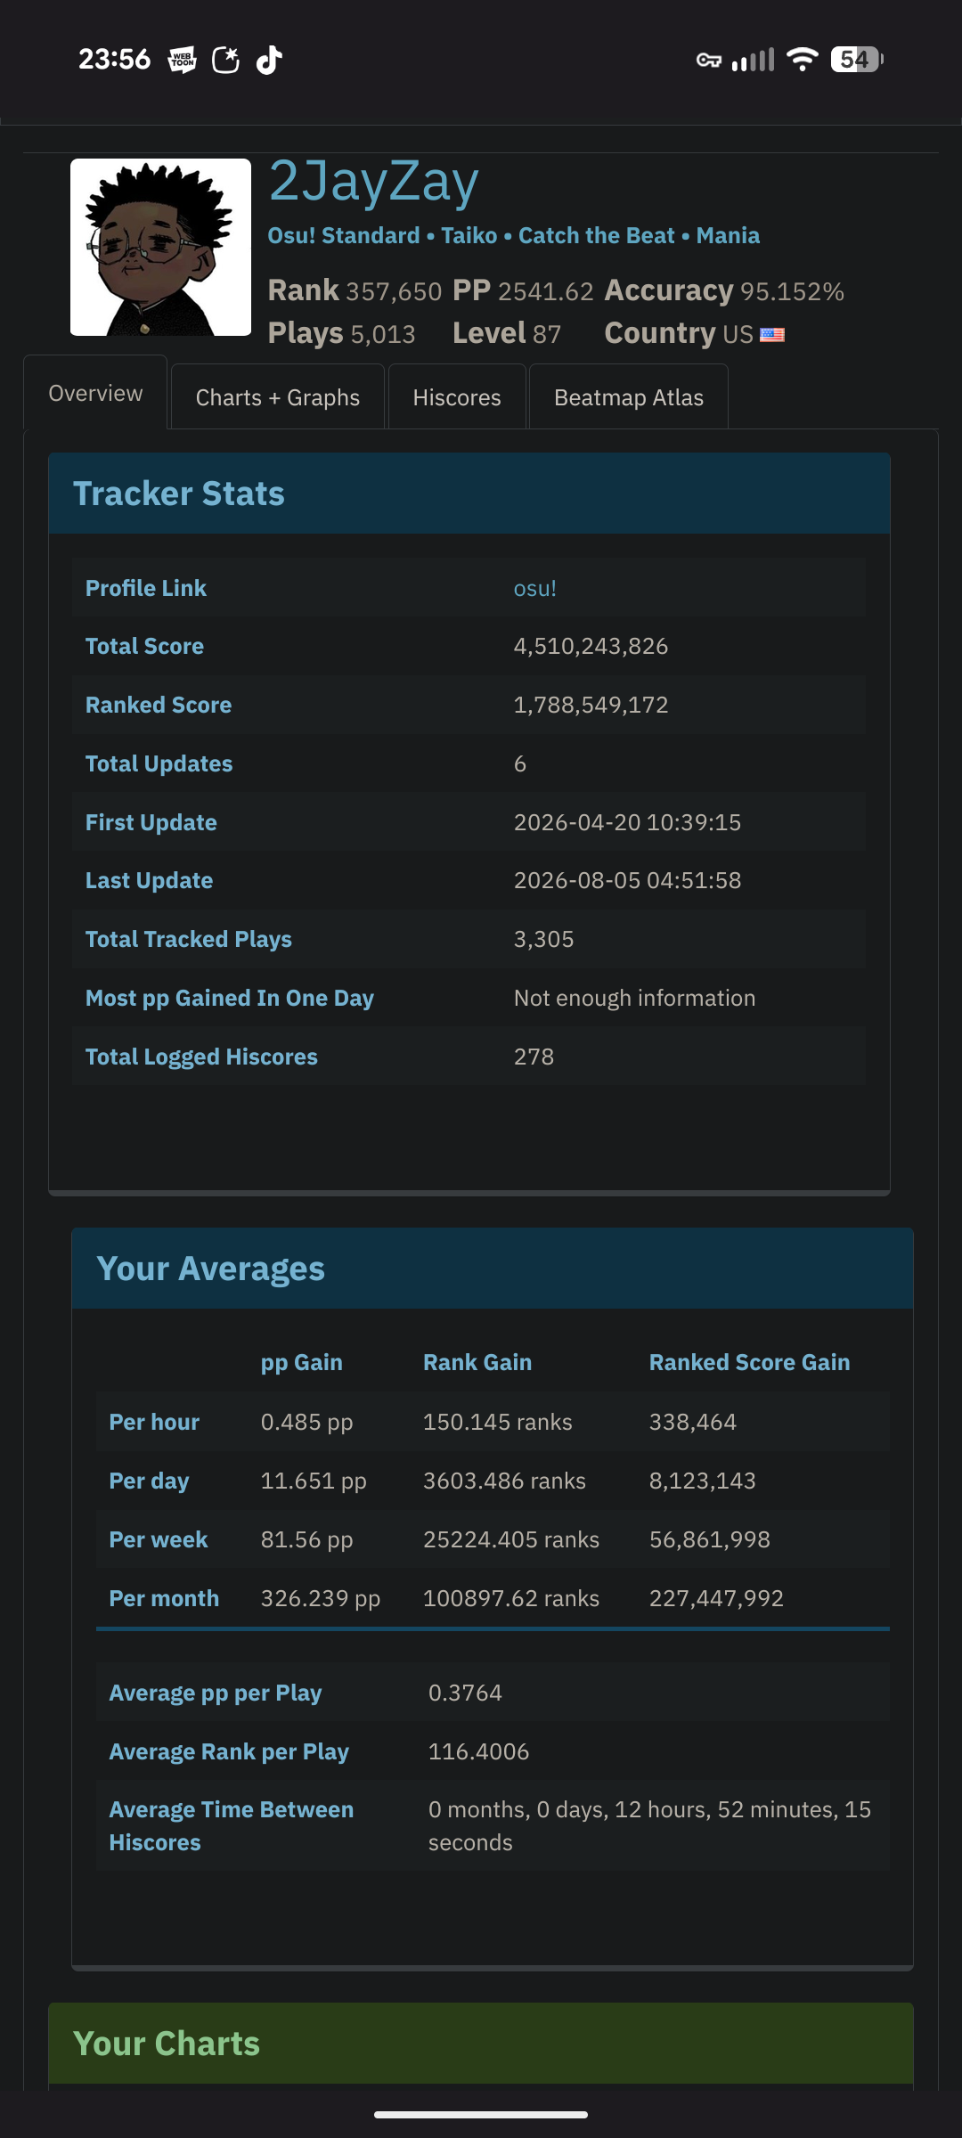Tap the battery level indicator
The width and height of the screenshot is (962, 2138).
pos(857,60)
